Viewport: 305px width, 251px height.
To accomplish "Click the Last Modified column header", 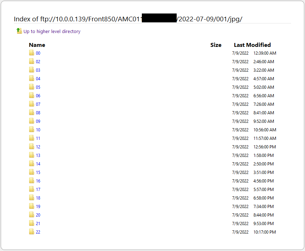I will click(252, 45).
